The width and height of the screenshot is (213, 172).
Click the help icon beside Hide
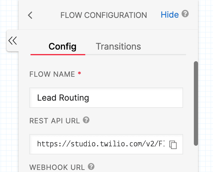point(185,14)
